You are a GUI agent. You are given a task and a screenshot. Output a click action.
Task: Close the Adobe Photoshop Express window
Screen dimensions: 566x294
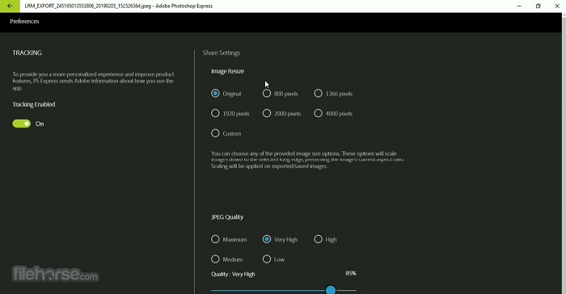pos(557,6)
